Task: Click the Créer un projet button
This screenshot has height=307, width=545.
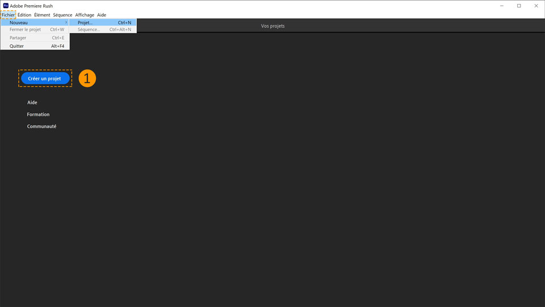Action: (x=45, y=78)
